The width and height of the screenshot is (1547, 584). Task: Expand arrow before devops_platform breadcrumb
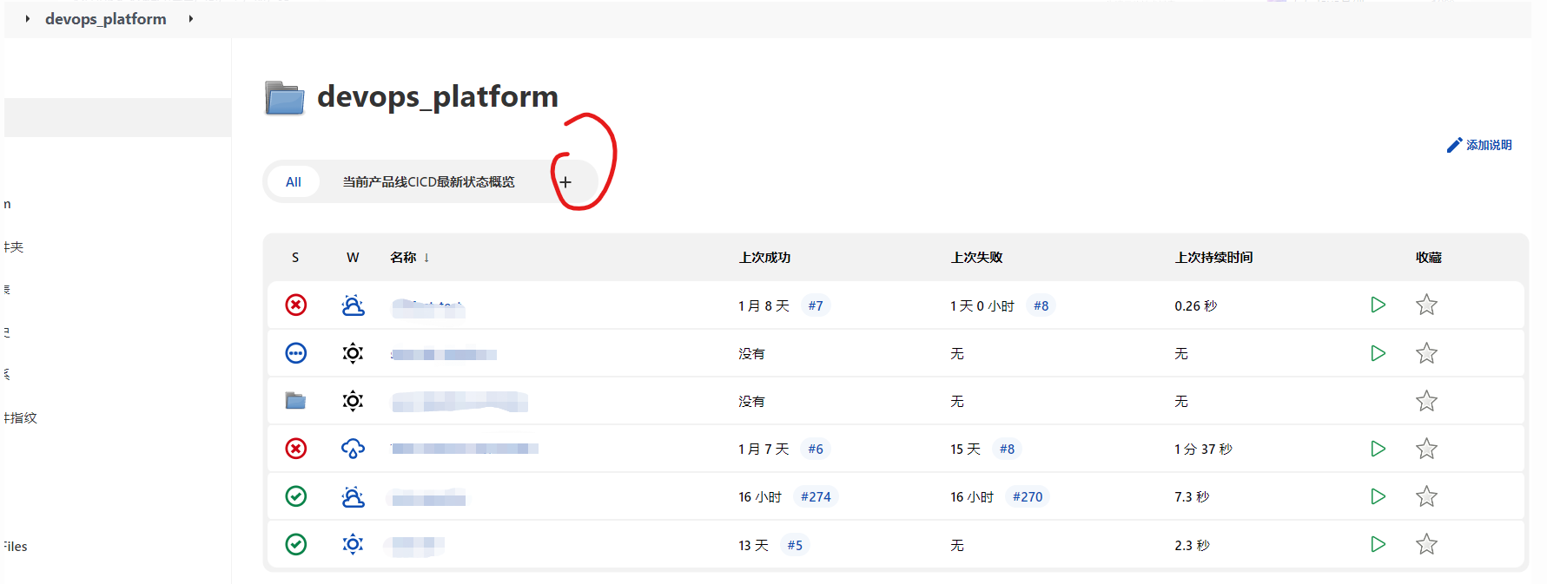pos(28,19)
